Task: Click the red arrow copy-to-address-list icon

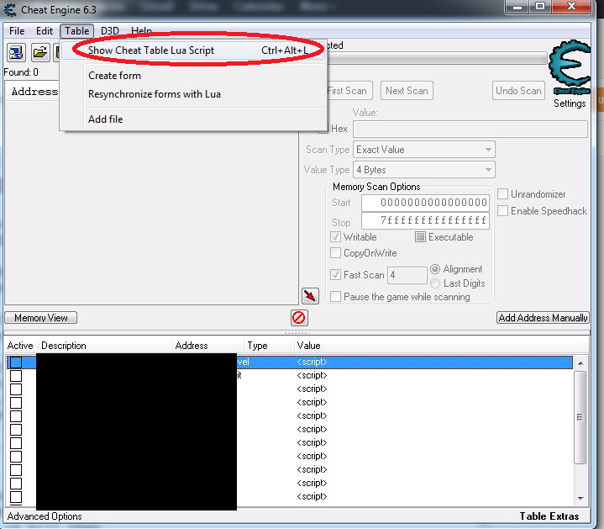Action: coord(310,296)
